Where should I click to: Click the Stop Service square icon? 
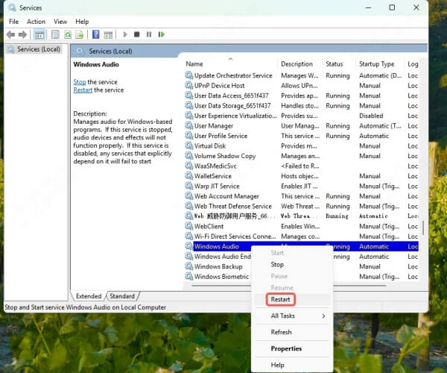tap(137, 34)
